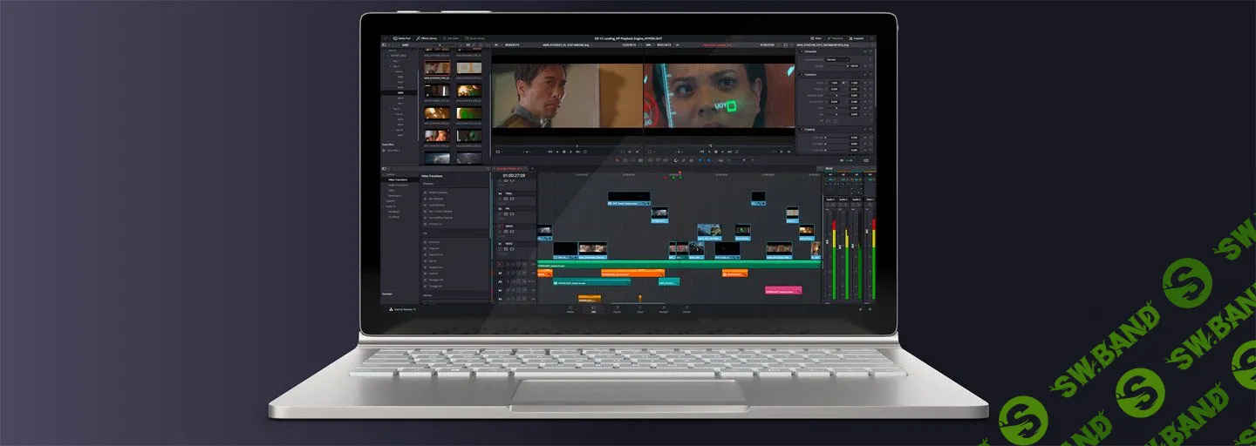Show the Edit Index panel
The width and height of the screenshot is (1256, 446).
(x=452, y=38)
